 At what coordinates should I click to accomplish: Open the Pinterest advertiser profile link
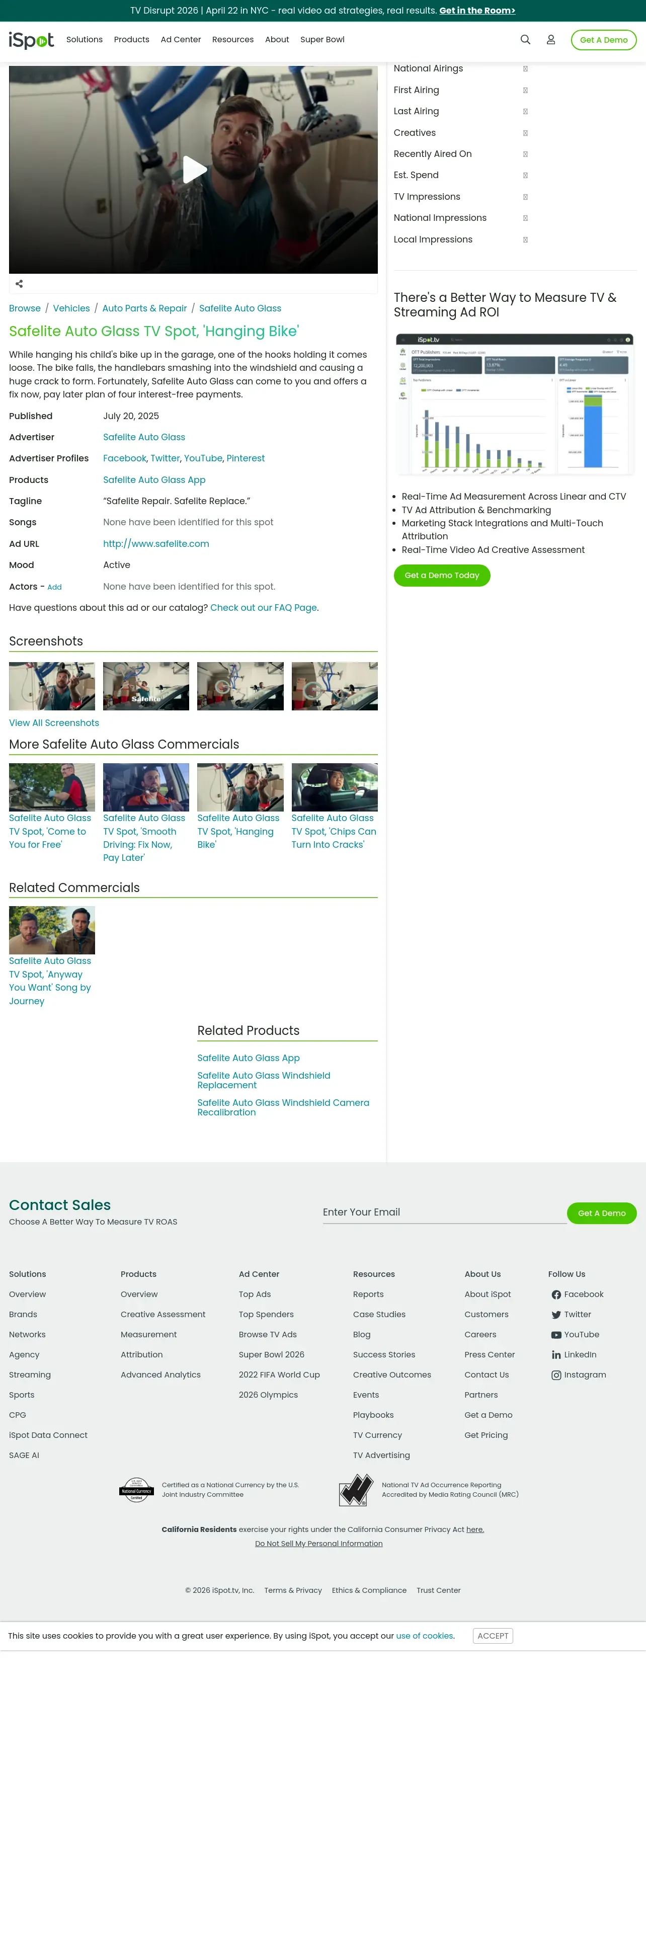(x=246, y=458)
